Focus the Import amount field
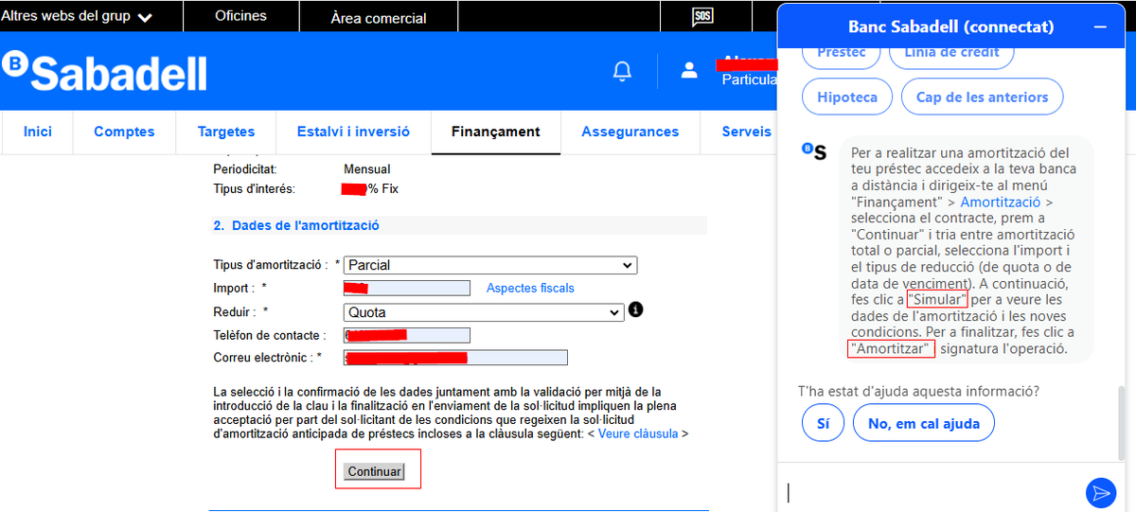The height and width of the screenshot is (512, 1136). pyautogui.click(x=407, y=288)
